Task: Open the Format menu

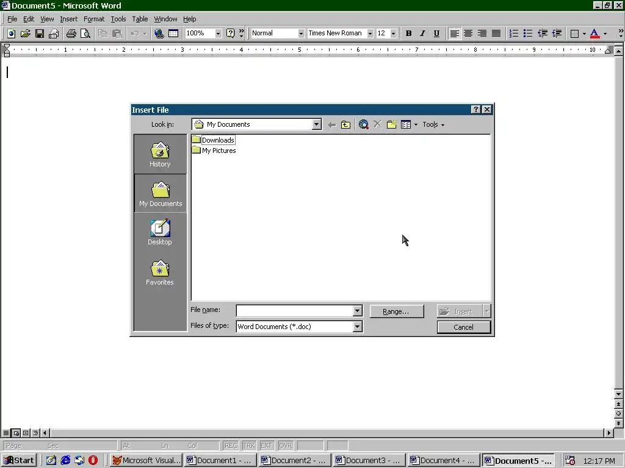Action: (x=93, y=19)
